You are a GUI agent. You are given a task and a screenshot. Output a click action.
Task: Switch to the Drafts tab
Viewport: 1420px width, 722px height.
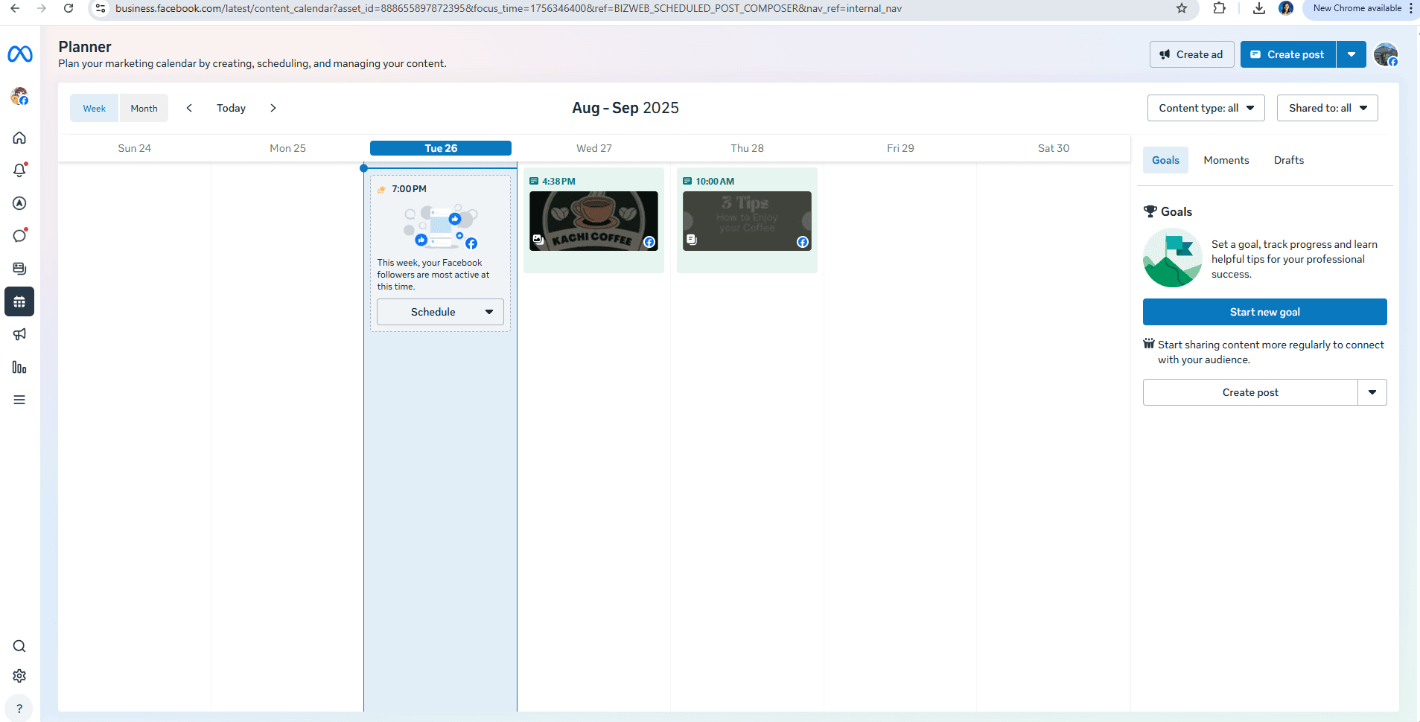pyautogui.click(x=1289, y=160)
